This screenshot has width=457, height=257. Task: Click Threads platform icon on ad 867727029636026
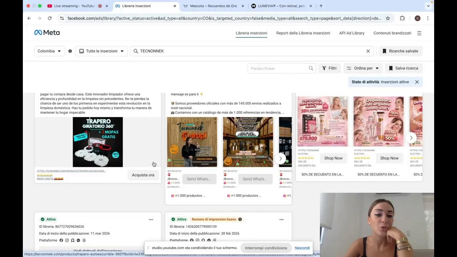[x=84, y=240]
